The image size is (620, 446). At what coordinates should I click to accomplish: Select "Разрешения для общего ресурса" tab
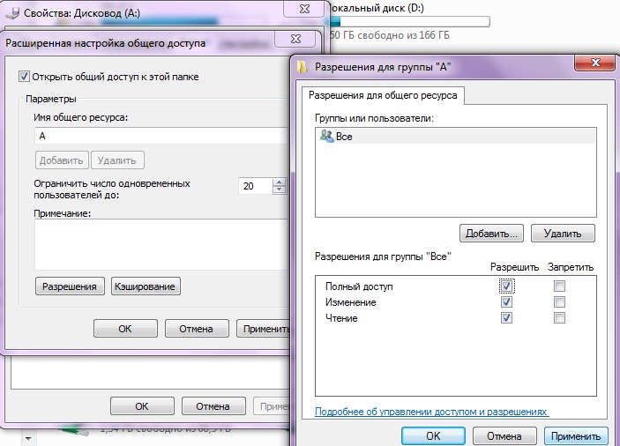click(x=383, y=95)
